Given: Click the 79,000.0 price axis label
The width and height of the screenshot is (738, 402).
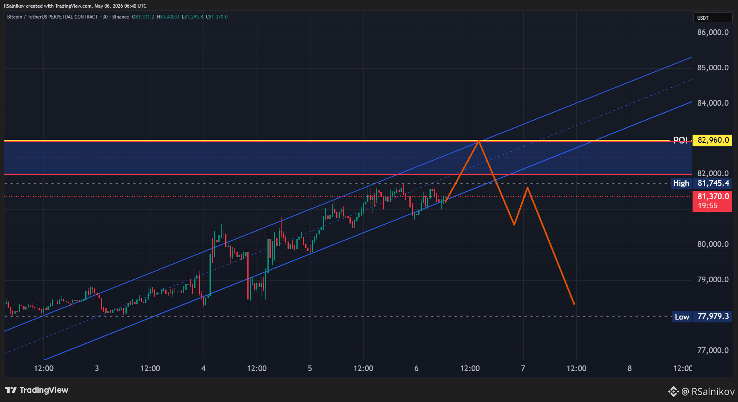Looking at the screenshot, I should [x=713, y=280].
